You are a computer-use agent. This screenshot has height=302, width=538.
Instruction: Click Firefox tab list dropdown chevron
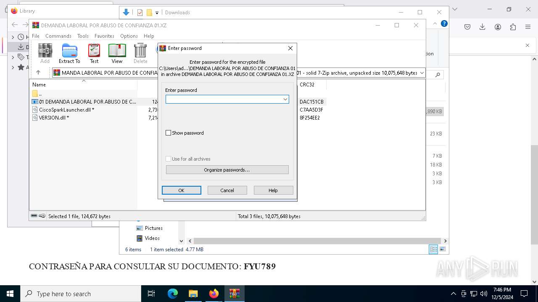tap(454, 9)
